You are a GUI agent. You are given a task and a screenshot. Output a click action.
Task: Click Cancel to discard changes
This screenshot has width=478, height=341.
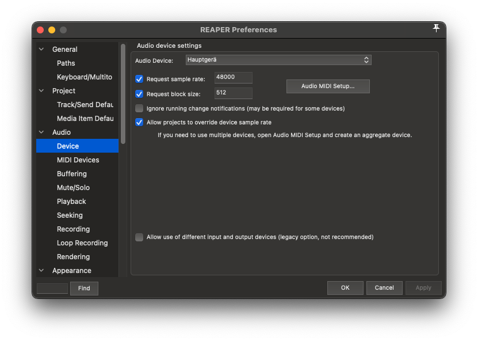point(384,288)
